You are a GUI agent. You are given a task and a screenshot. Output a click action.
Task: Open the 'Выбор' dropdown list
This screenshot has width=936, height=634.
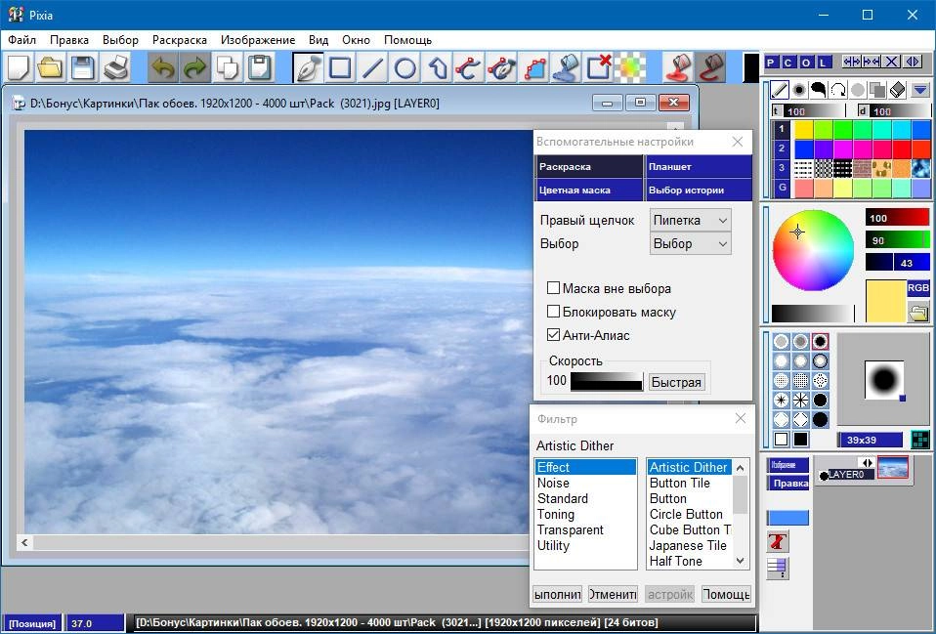690,243
